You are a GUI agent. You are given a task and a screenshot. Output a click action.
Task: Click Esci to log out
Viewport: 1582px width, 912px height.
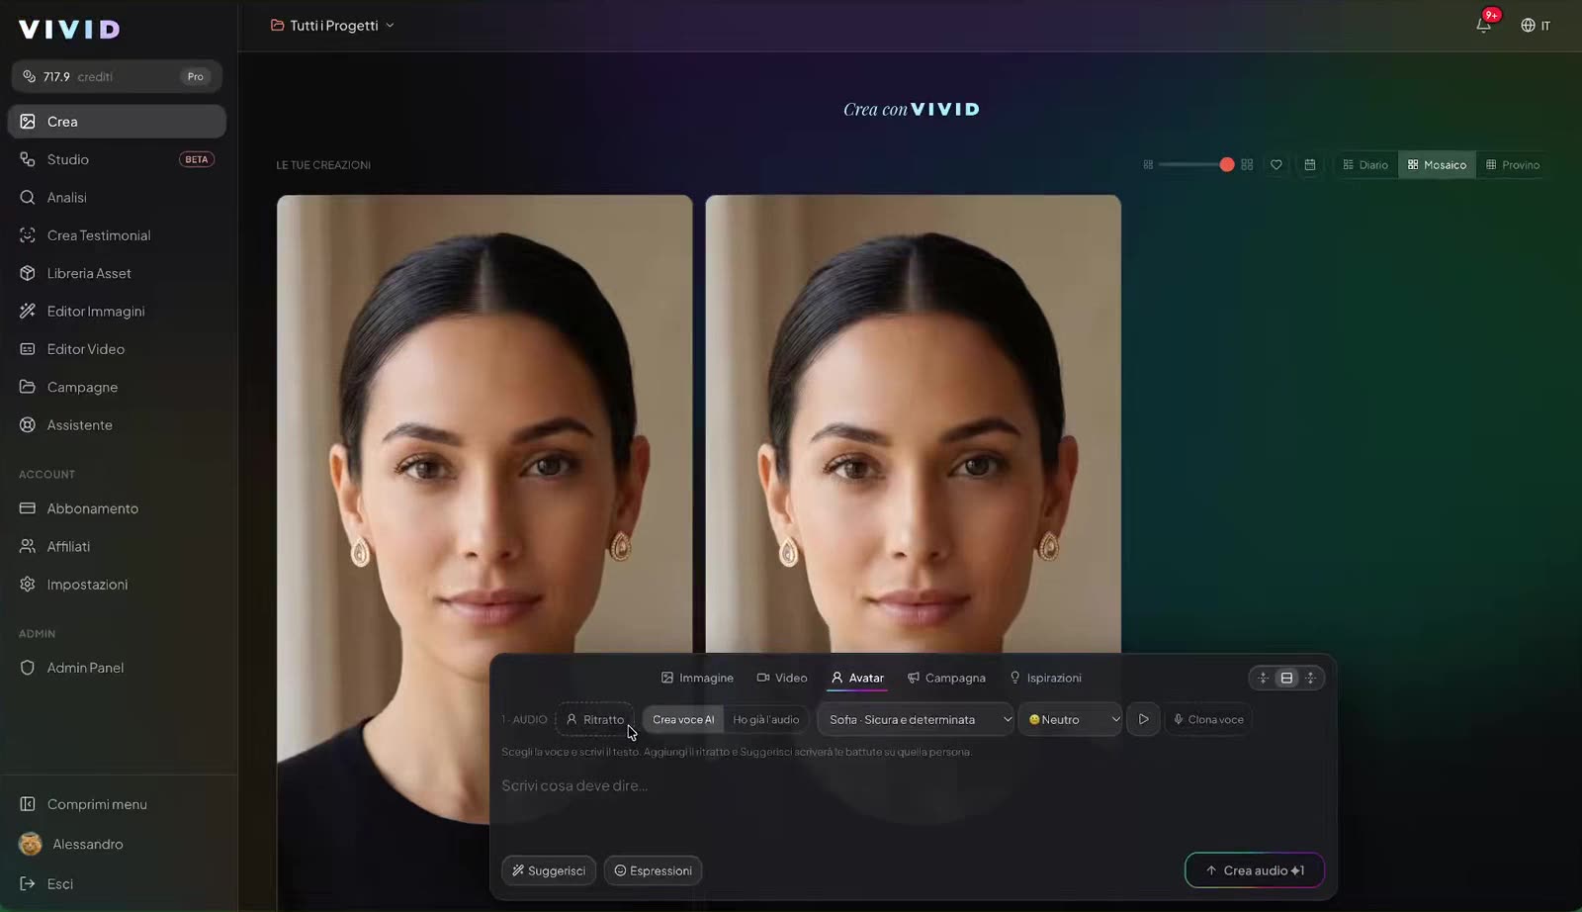point(117,884)
